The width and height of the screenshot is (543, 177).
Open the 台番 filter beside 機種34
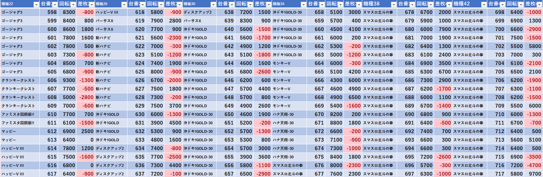(322, 4)
